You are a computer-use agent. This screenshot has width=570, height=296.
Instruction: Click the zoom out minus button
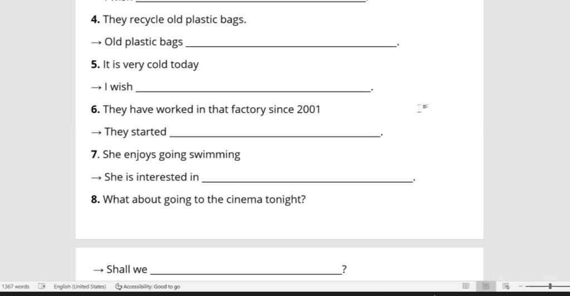520,286
